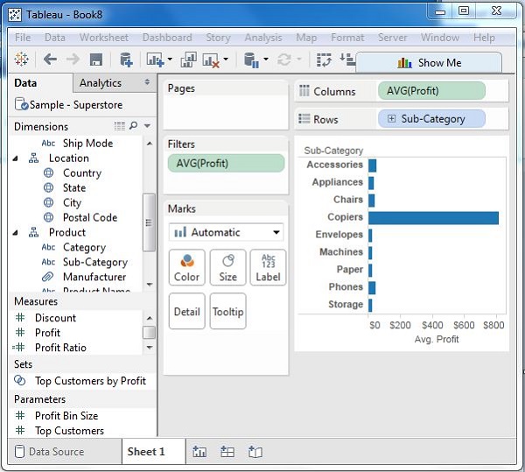
Task: Select the Copiers bar in chart
Action: [x=433, y=217]
